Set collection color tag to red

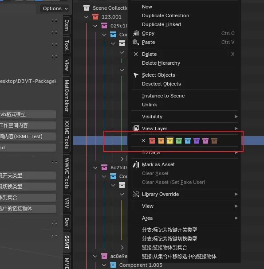[x=152, y=140]
